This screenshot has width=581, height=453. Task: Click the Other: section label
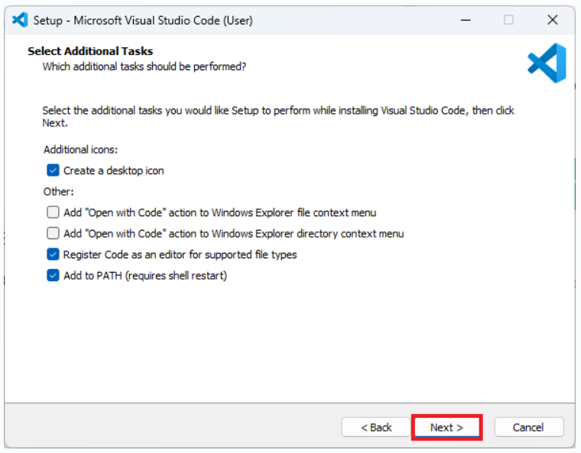coord(59,192)
